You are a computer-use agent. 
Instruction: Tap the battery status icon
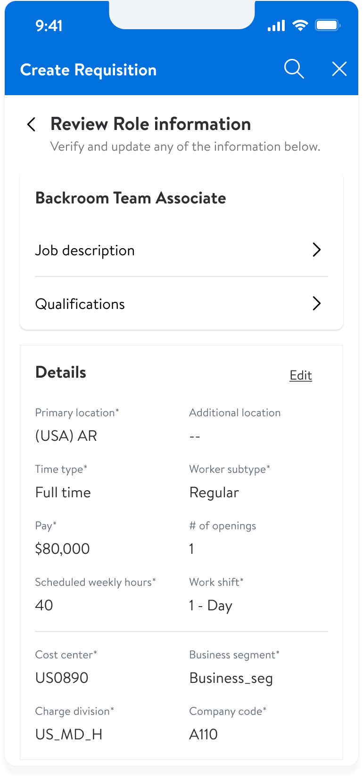click(x=328, y=25)
